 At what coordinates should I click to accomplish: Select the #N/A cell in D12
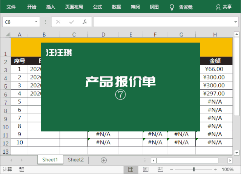pyautogui.click(x=103, y=142)
